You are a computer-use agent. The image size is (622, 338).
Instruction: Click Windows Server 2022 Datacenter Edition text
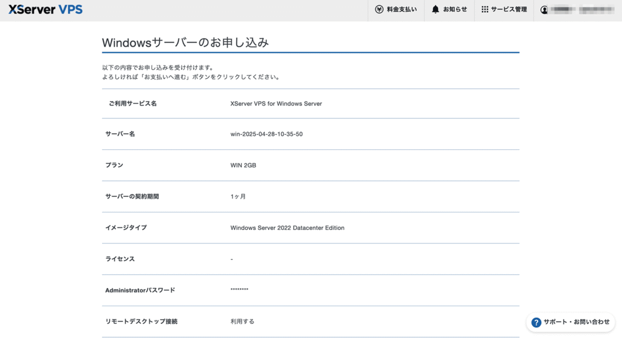[287, 228]
